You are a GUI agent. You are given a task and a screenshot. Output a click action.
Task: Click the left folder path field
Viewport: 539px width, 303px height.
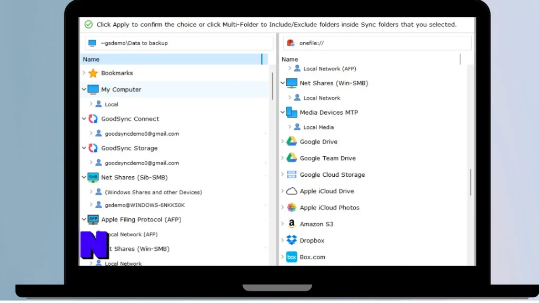[x=179, y=43]
